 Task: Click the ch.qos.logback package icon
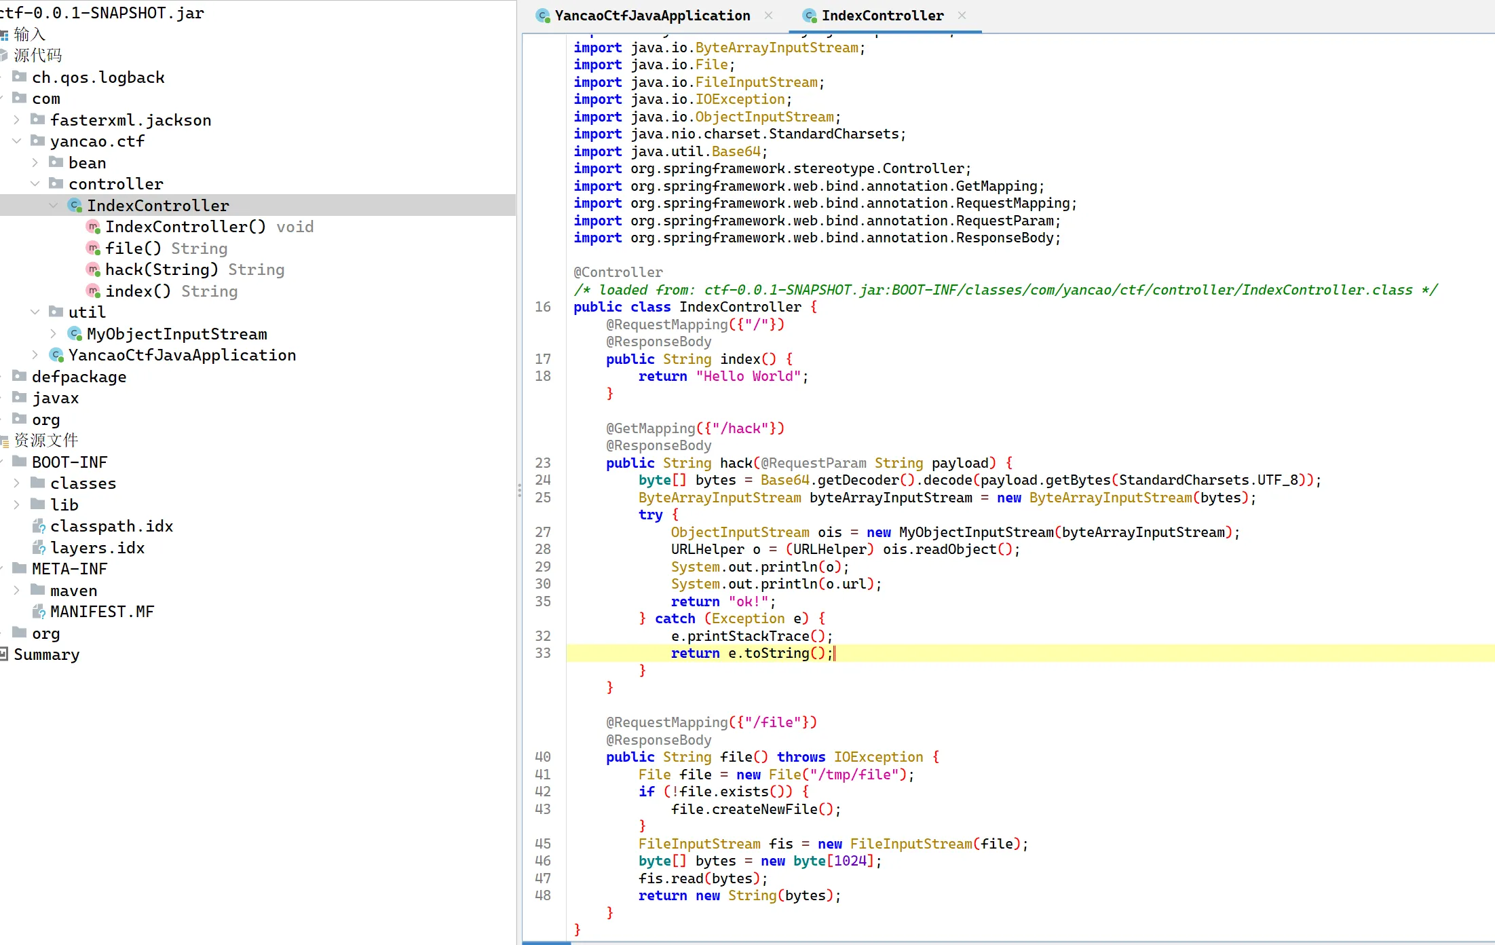[x=20, y=77]
